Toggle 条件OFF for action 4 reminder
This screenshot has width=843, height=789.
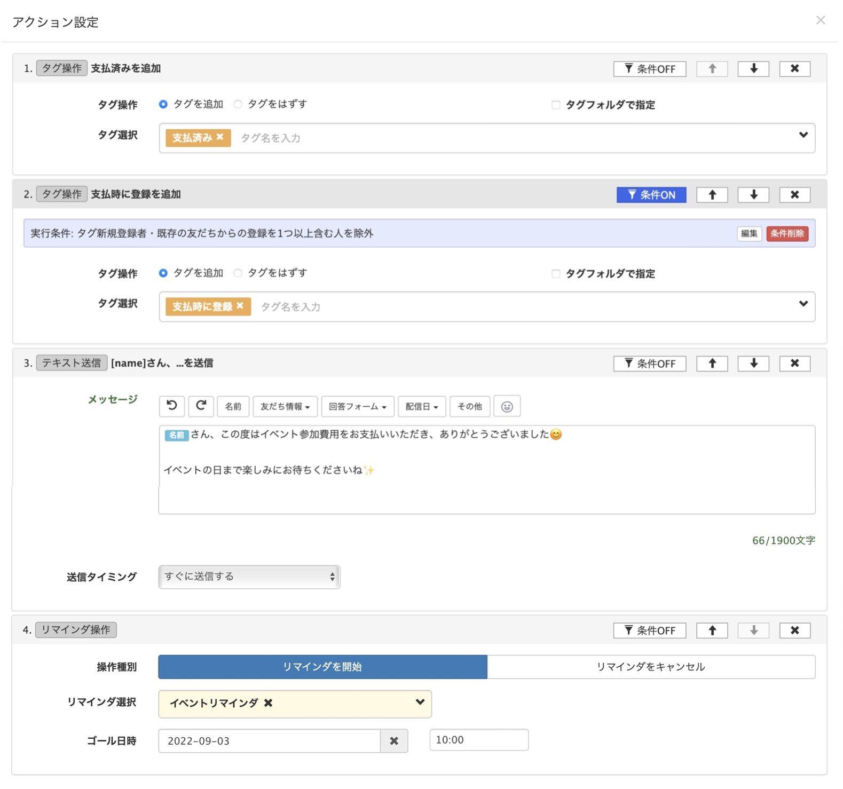[x=650, y=630]
